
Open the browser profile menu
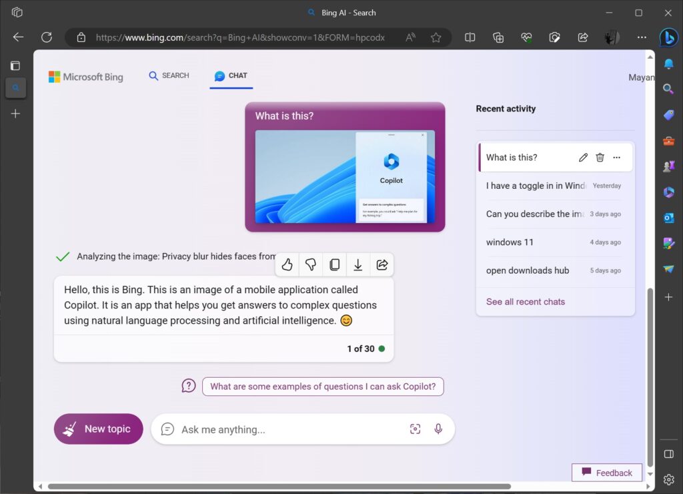(x=611, y=37)
